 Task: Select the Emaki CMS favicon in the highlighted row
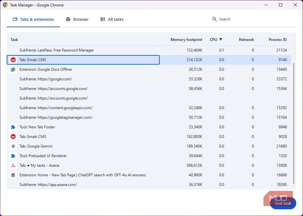pyautogui.click(x=13, y=60)
